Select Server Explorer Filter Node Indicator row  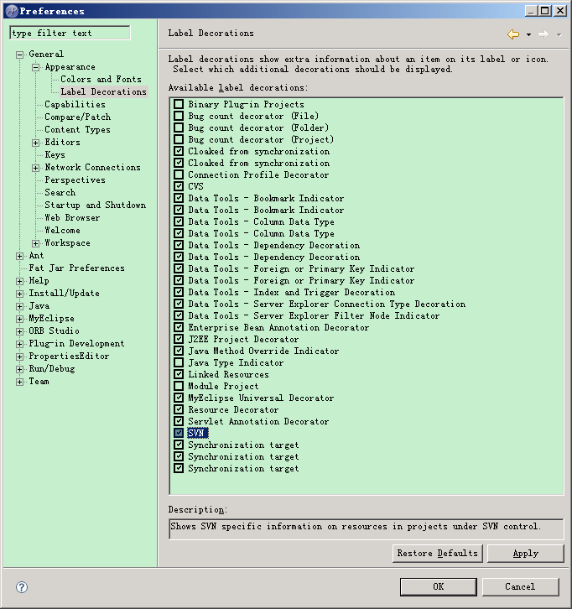[x=314, y=315]
